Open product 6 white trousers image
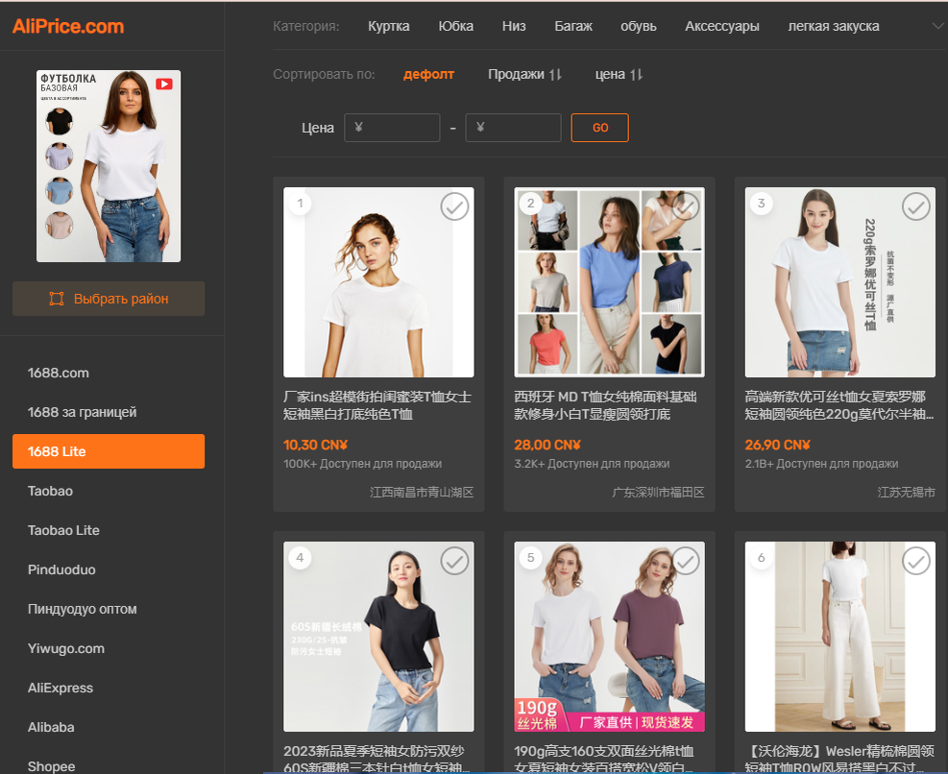This screenshot has width=948, height=774. (x=840, y=637)
